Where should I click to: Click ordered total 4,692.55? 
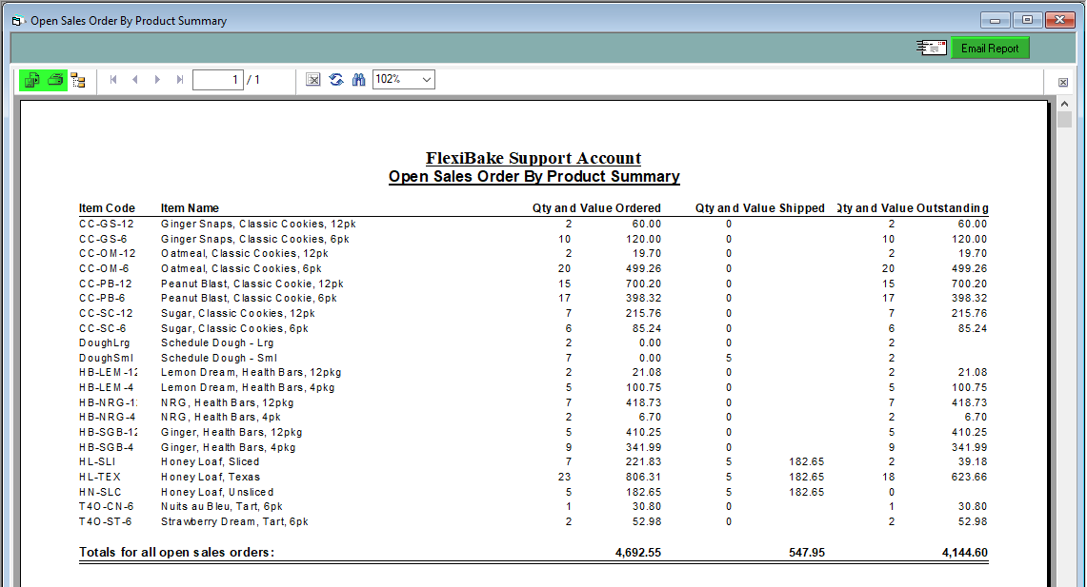[x=637, y=553]
